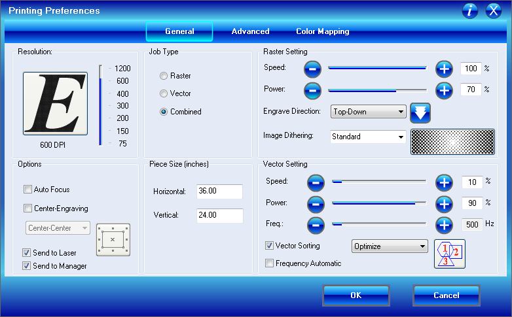This screenshot has width=512, height=317.
Task: Decrease Vector Power with minus button
Action: [316, 204]
